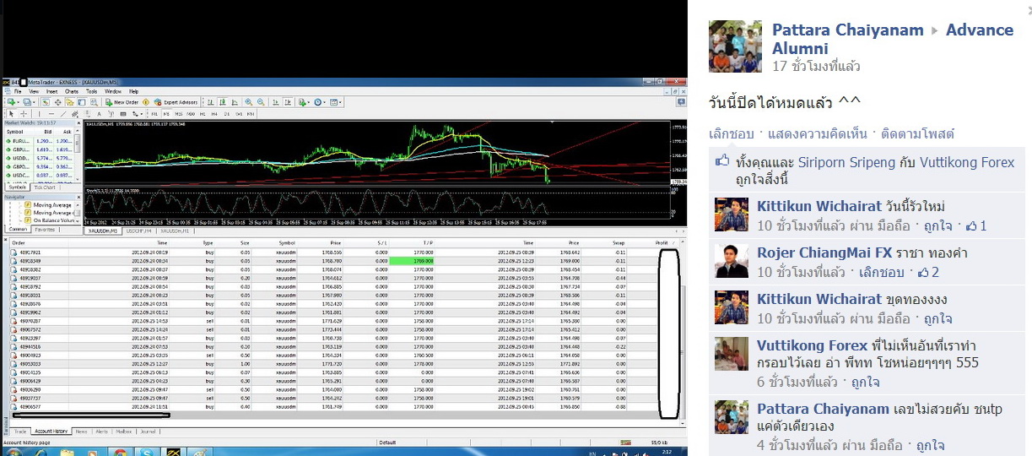Click the New Chart icon

[x=10, y=102]
